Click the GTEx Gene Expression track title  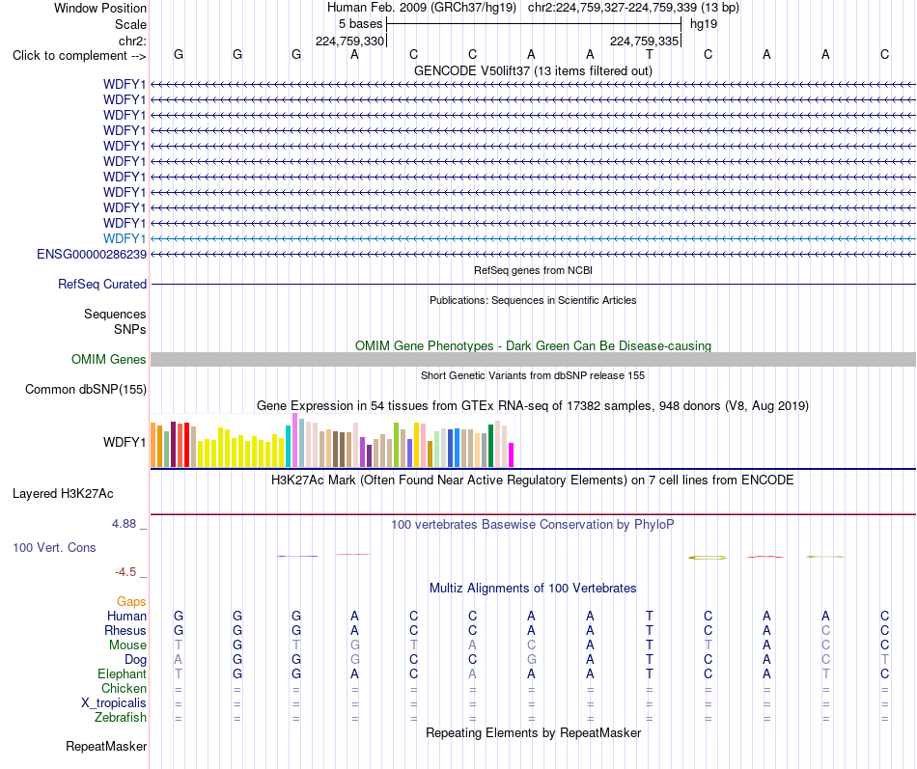pyautogui.click(x=533, y=406)
